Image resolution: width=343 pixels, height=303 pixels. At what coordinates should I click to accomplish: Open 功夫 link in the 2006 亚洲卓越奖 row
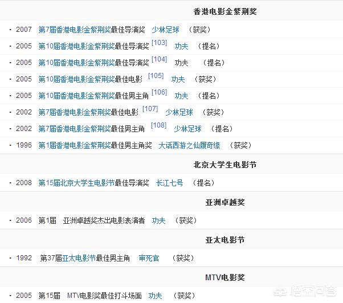tap(158, 220)
